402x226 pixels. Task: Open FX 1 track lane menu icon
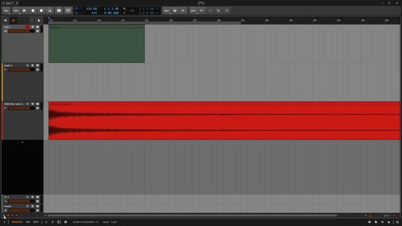point(38,201)
